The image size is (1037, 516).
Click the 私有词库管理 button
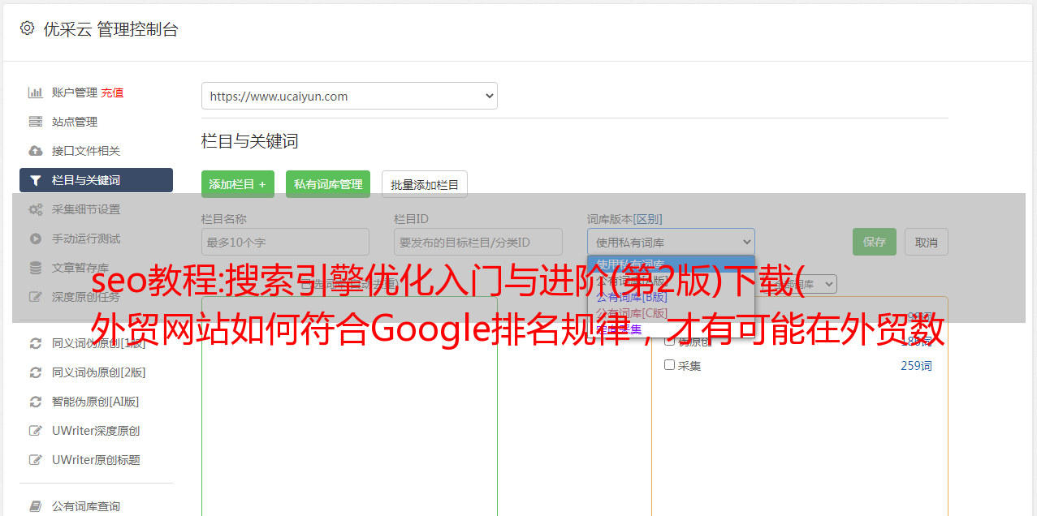pyautogui.click(x=328, y=184)
